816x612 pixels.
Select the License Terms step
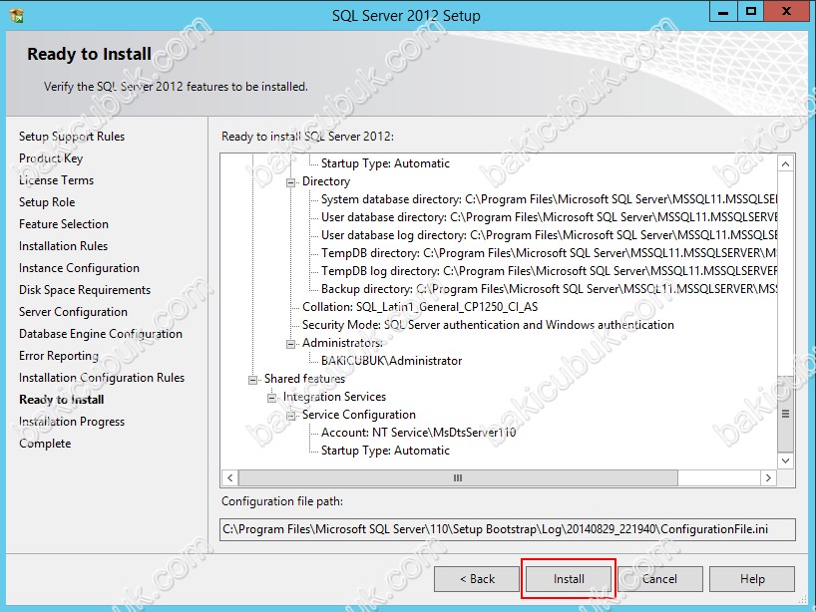click(x=56, y=179)
